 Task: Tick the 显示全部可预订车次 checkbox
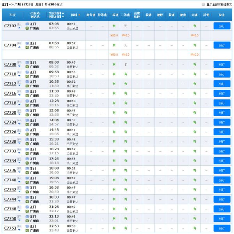pyautogui.click(x=203, y=4)
